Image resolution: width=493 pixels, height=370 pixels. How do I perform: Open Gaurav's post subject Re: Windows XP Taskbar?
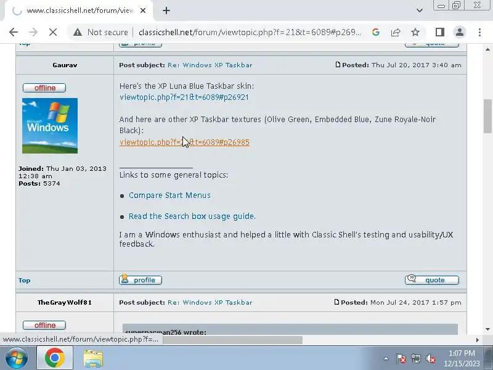coord(210,65)
